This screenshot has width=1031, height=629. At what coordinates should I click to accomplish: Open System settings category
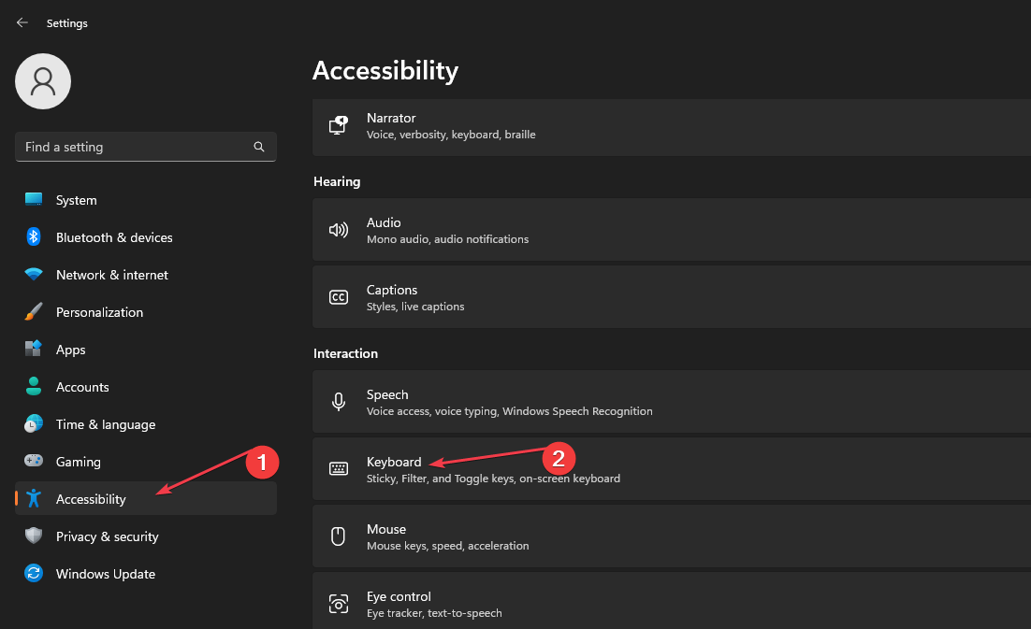(x=146, y=200)
